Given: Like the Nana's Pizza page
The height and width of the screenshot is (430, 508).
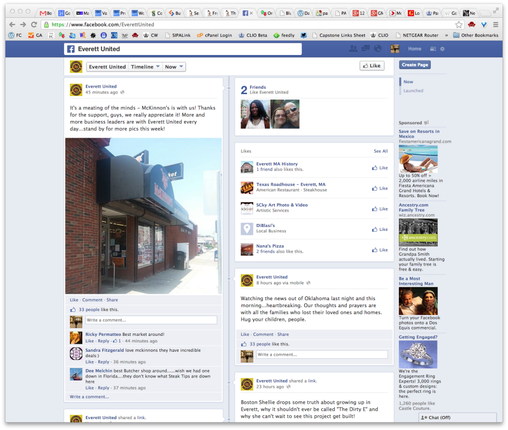Looking at the screenshot, I should coord(380,250).
